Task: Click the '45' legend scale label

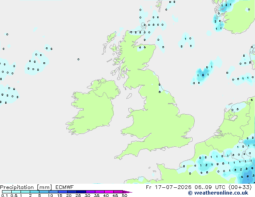Action: click(115, 195)
